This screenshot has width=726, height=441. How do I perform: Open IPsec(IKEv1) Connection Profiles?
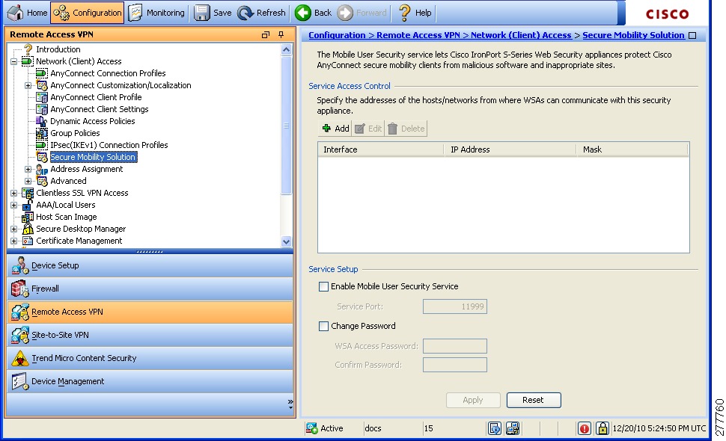(109, 145)
